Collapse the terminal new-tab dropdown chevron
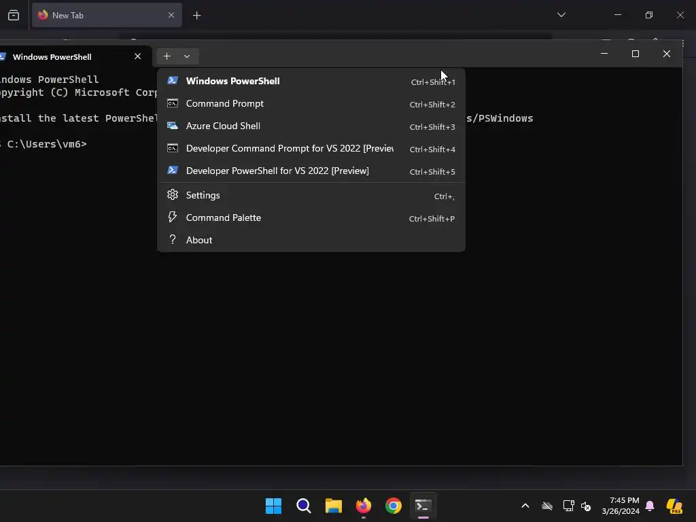696x522 pixels. point(187,56)
